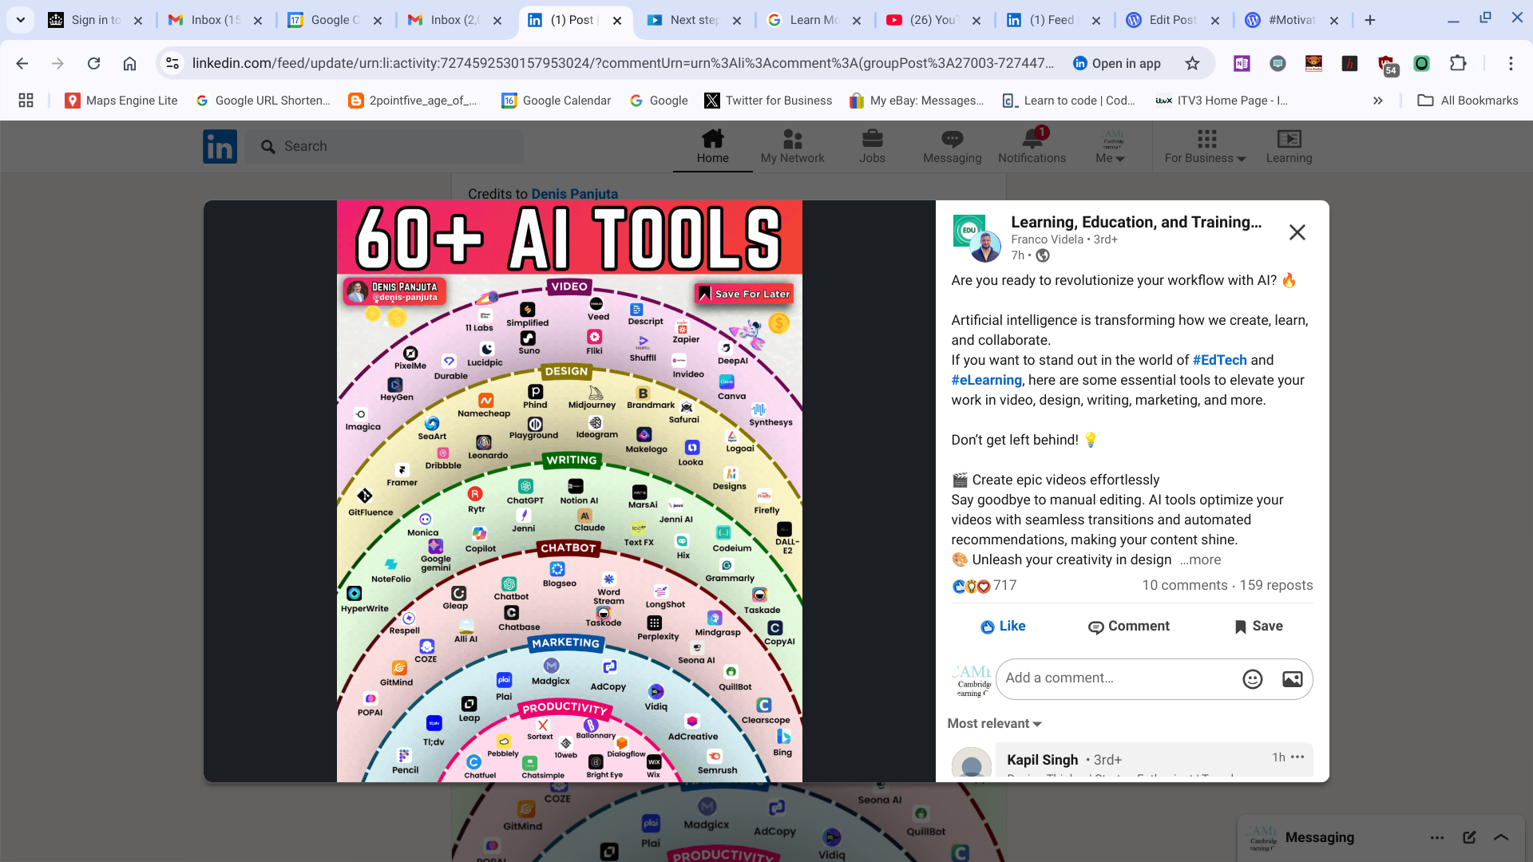1533x862 pixels.
Task: Click the Add a comment field
Action: point(1118,678)
